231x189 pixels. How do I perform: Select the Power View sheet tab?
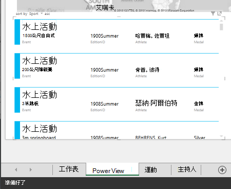112,169
